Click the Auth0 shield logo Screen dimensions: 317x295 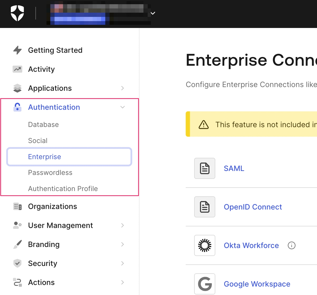pos(17,13)
